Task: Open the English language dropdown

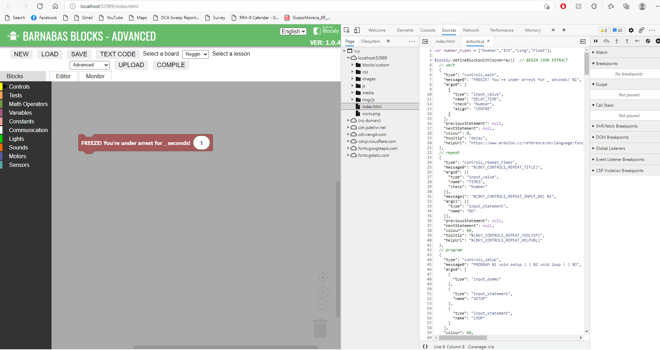Action: click(293, 31)
